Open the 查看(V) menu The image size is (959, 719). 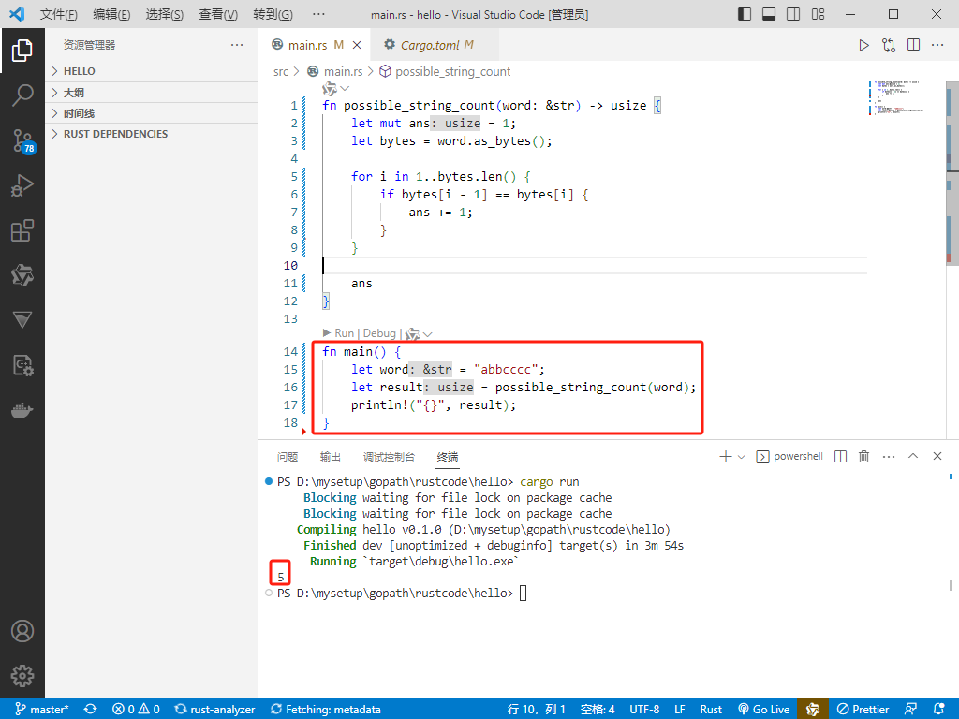[217, 14]
